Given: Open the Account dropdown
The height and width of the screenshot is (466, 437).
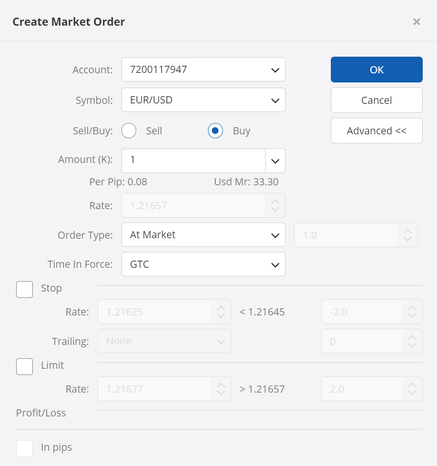Looking at the screenshot, I should click(x=203, y=70).
